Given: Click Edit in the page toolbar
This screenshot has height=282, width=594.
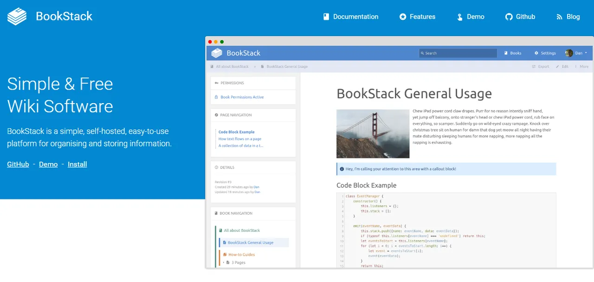Looking at the screenshot, I should click(x=562, y=66).
